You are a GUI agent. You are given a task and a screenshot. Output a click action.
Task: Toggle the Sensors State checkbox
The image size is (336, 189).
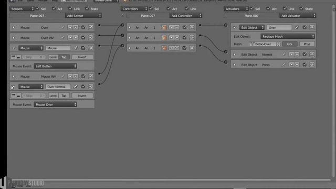click(87, 8)
